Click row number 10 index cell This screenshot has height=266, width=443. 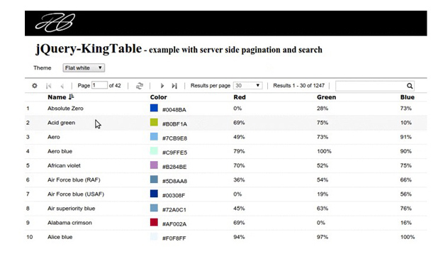point(30,237)
